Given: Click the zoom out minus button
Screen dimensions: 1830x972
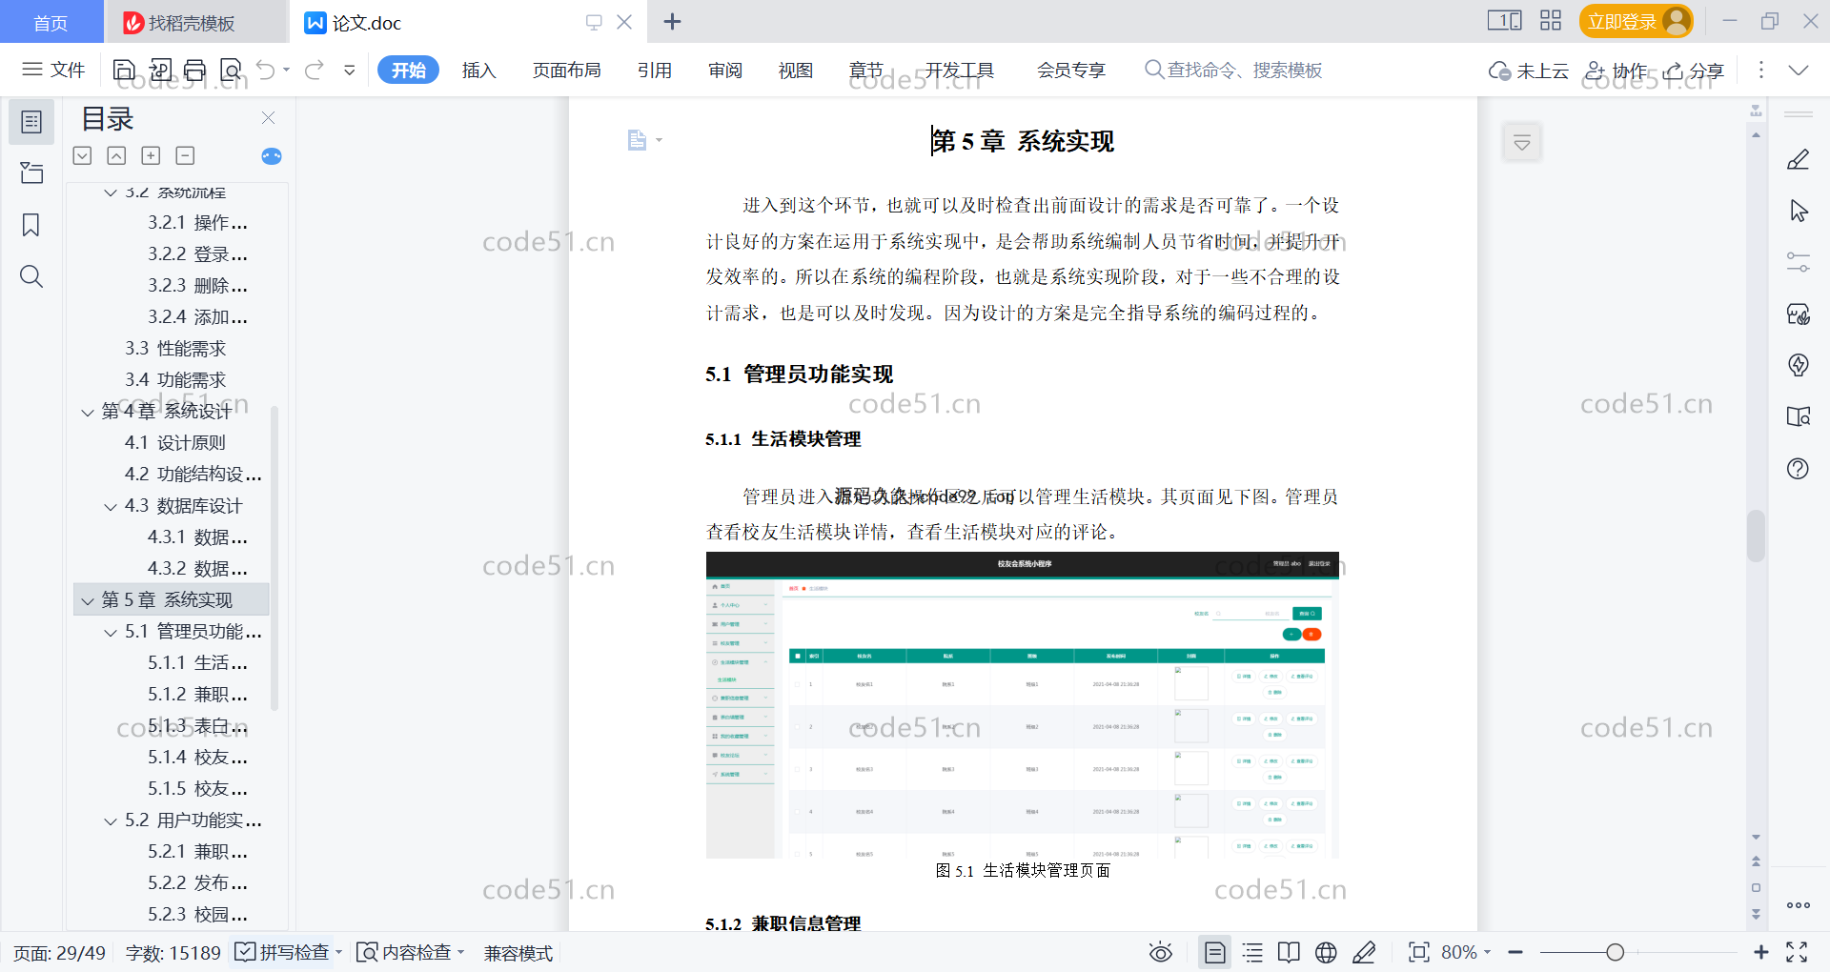Looking at the screenshot, I should (1515, 952).
